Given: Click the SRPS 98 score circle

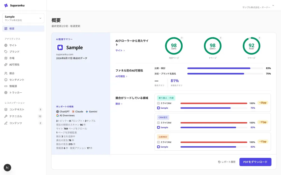Looking at the screenshot, I should pyautogui.click(x=174, y=46).
